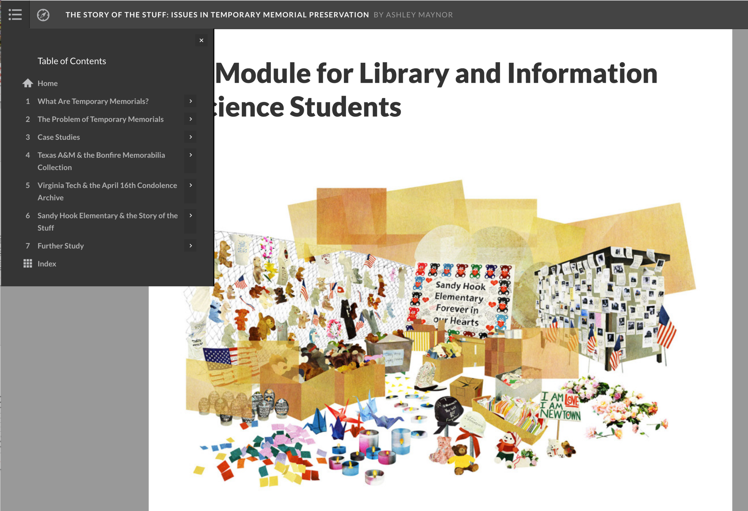Open the compass navigation icon
The height and width of the screenshot is (511, 748).
click(43, 15)
